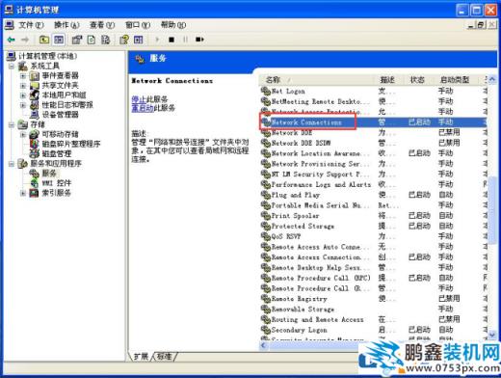Click the Refresh toolbar icon
The width and height of the screenshot is (501, 378).
[x=92, y=40]
